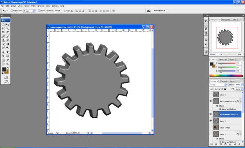245x148 pixels.
Task: Switch to the Histogram tab
Action: click(226, 20)
